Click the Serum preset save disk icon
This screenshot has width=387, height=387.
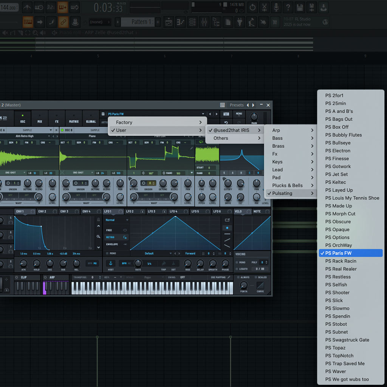[103, 114]
